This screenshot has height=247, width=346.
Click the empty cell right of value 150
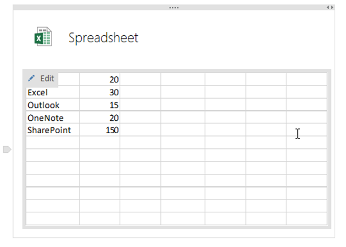[140, 130]
